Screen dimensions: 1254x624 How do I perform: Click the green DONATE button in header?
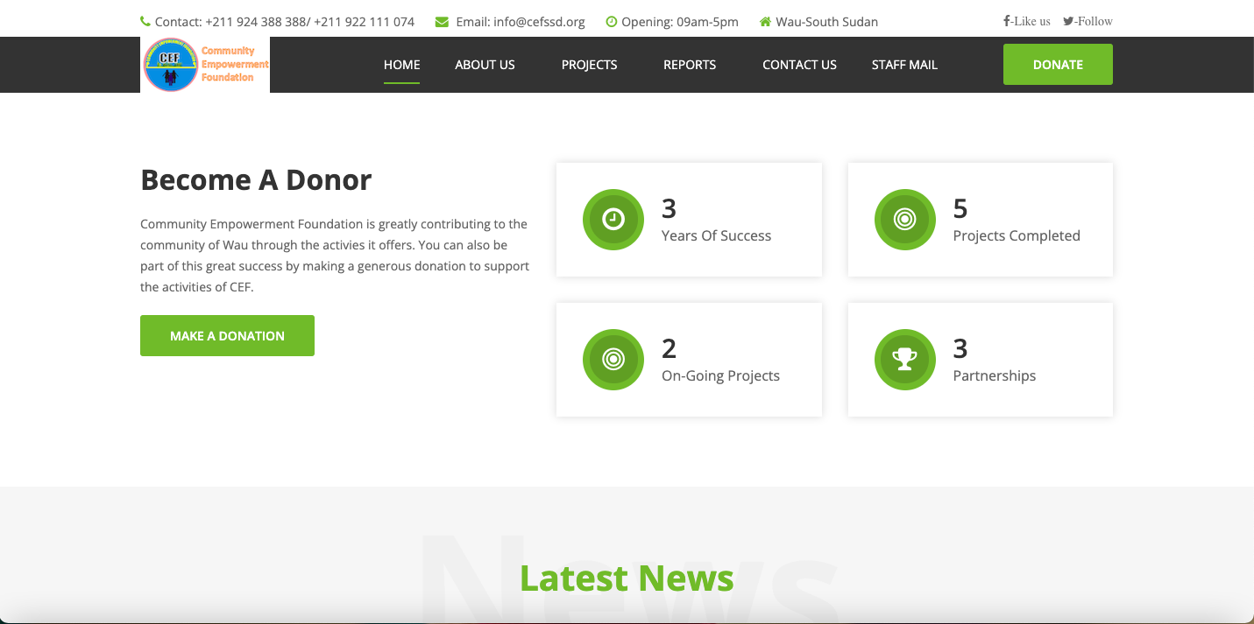coord(1058,65)
